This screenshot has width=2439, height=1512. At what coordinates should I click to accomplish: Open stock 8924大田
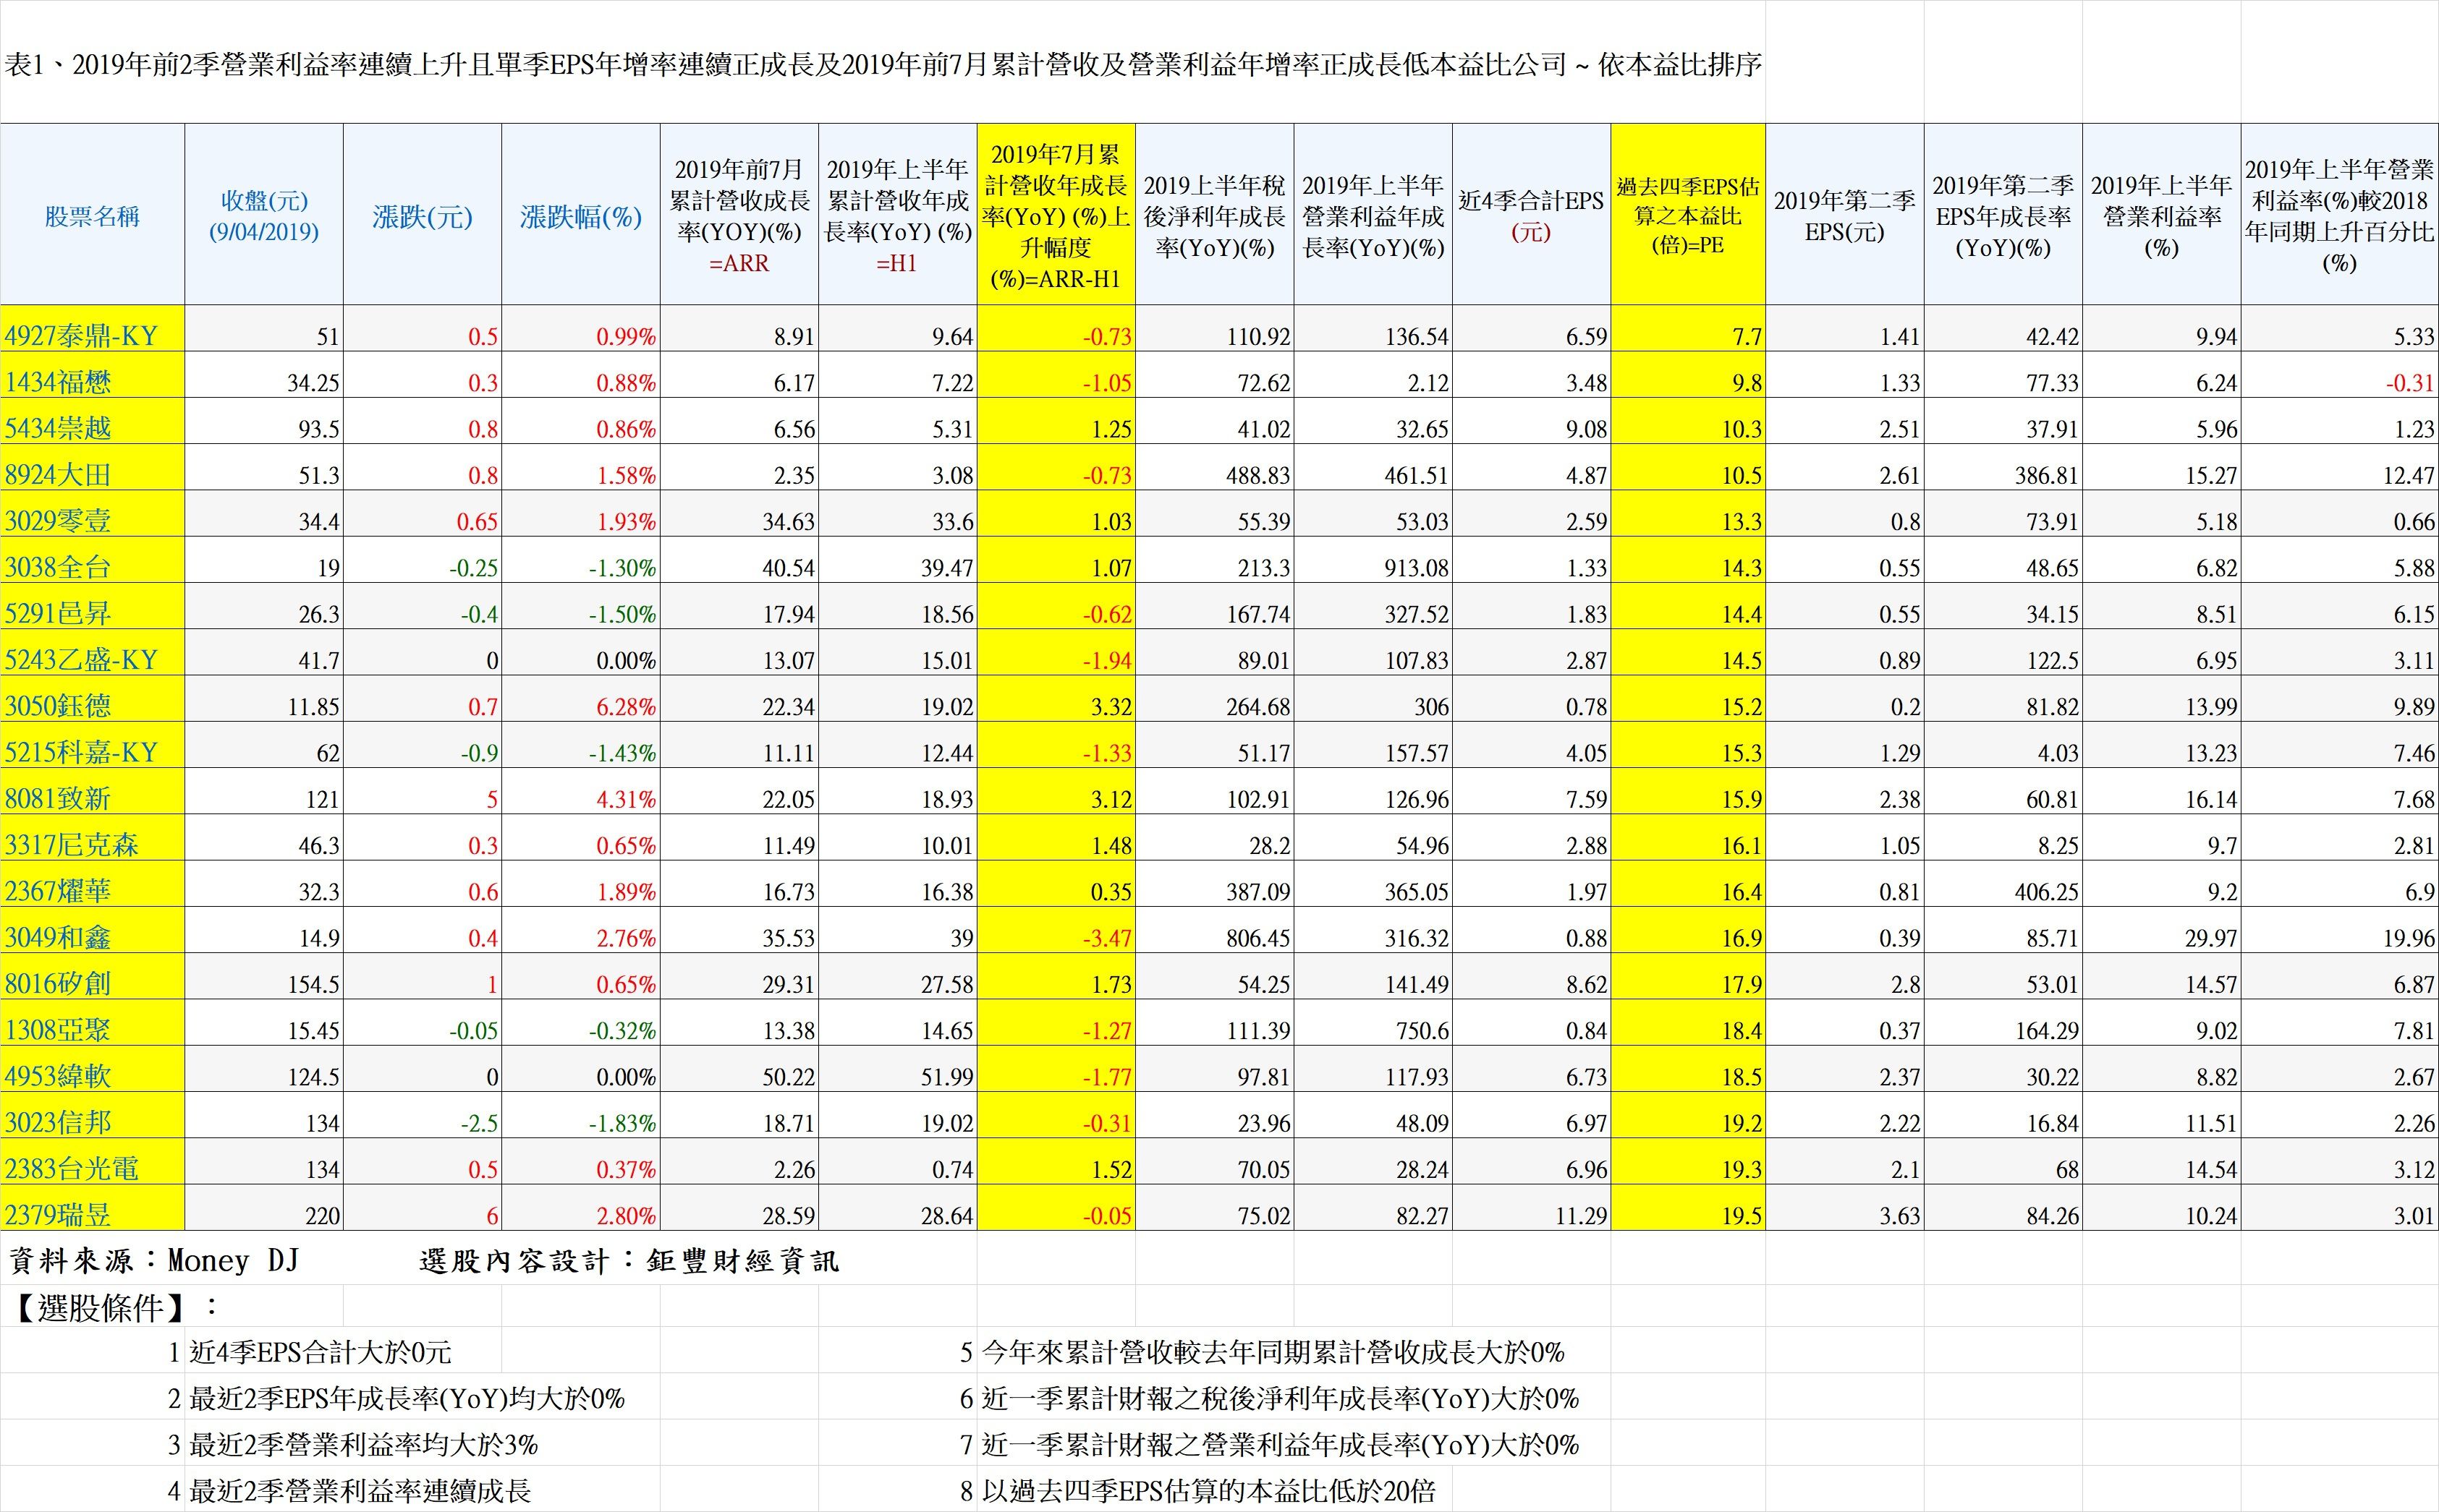[90, 474]
